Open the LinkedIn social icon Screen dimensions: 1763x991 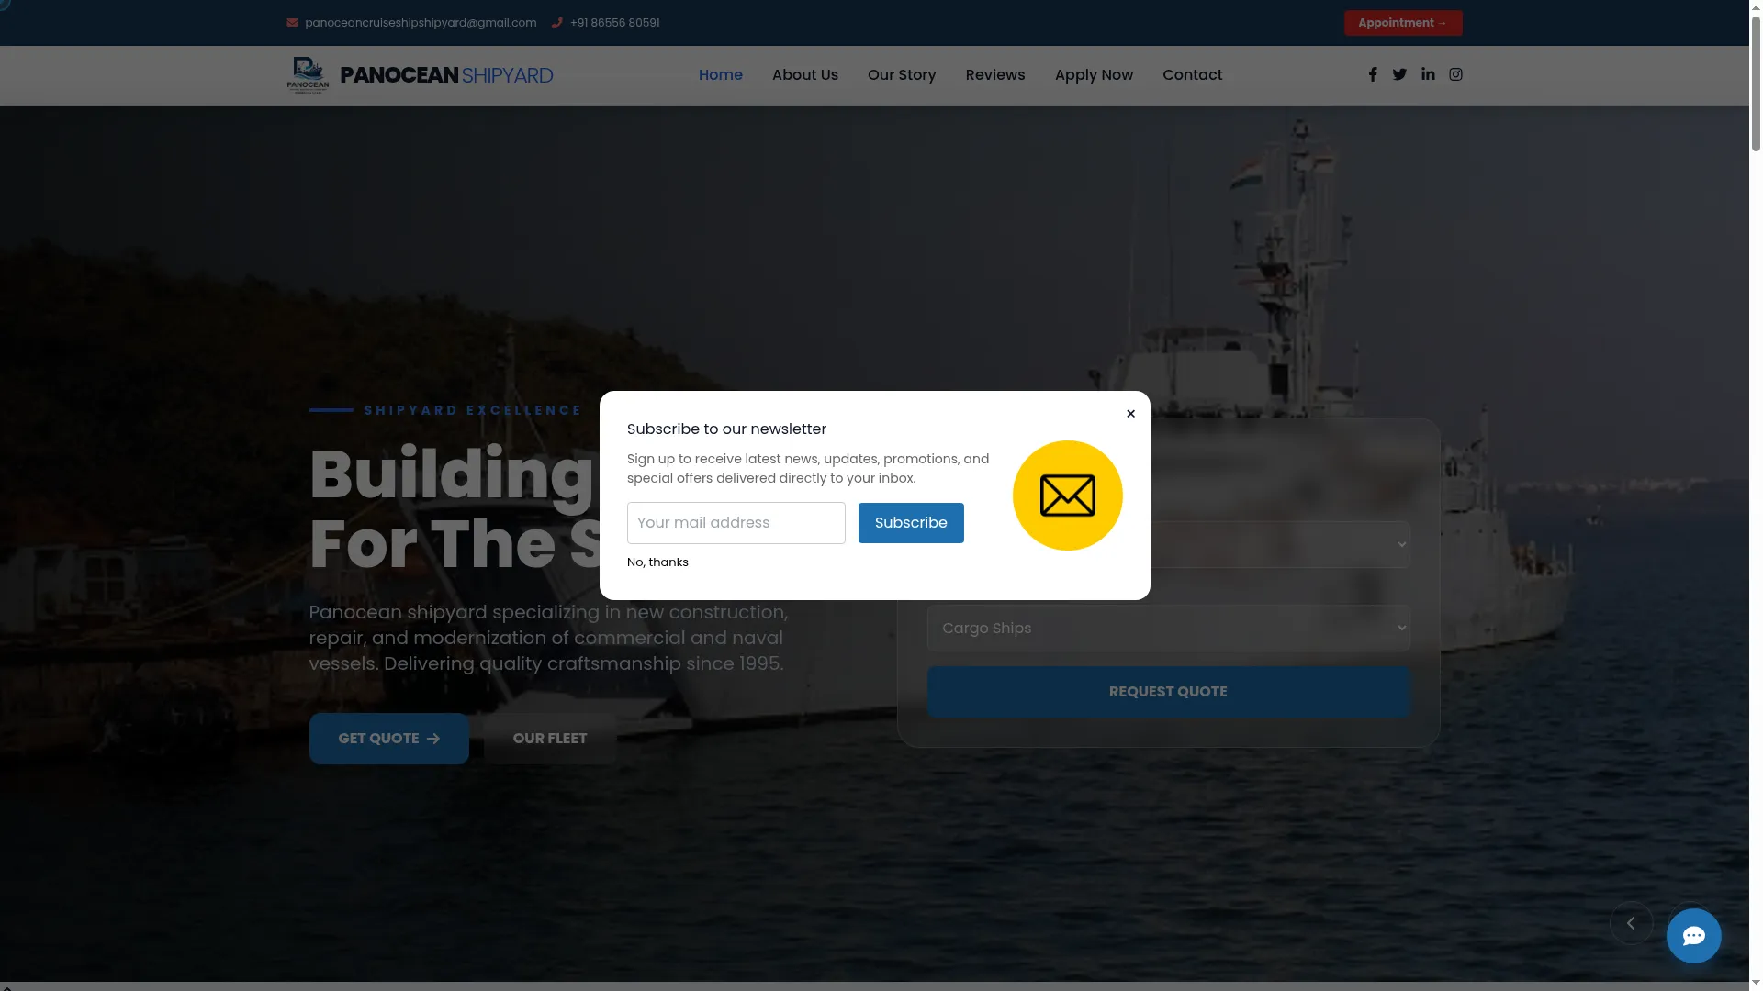[x=1428, y=74]
